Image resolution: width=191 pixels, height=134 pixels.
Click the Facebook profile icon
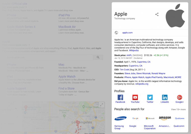click(x=120, y=97)
